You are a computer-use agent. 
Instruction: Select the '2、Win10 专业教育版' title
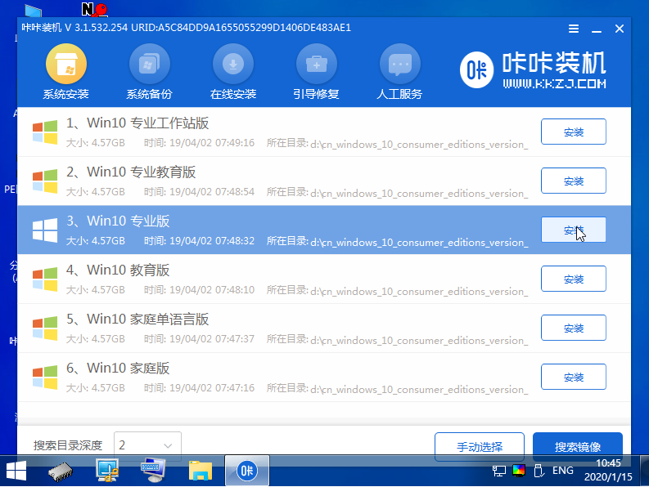pyautogui.click(x=131, y=172)
